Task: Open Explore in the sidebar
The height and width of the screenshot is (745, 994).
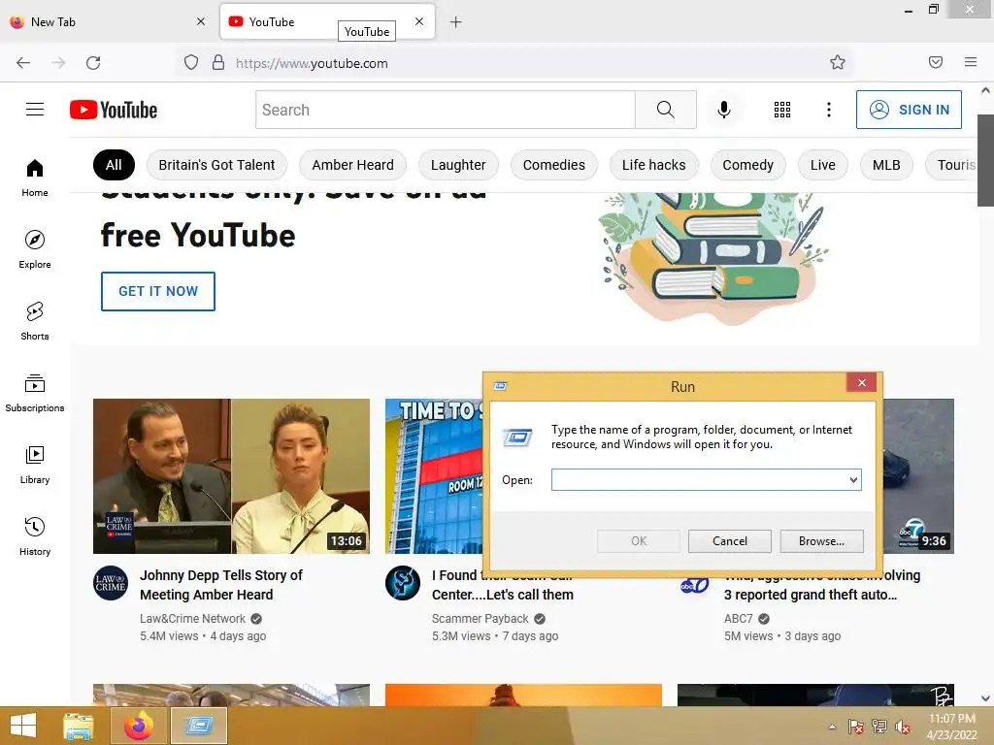Action: pos(35,249)
